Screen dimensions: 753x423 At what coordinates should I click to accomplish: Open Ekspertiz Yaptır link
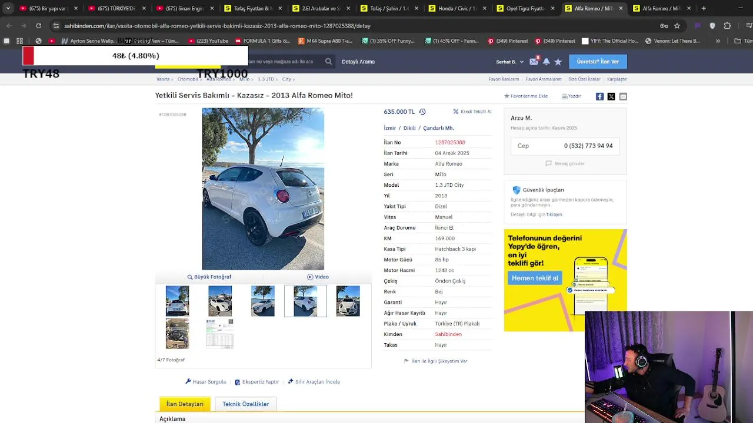[x=256, y=382]
